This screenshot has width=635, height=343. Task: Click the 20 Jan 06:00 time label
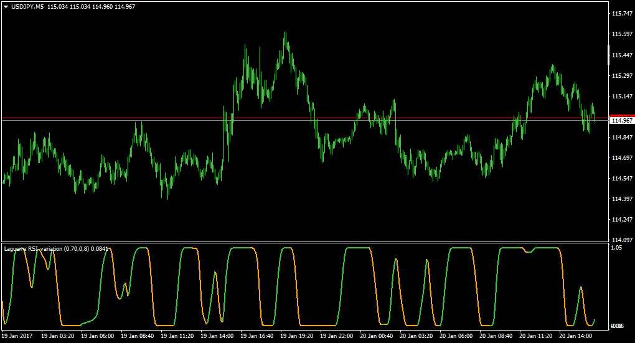coord(456,336)
